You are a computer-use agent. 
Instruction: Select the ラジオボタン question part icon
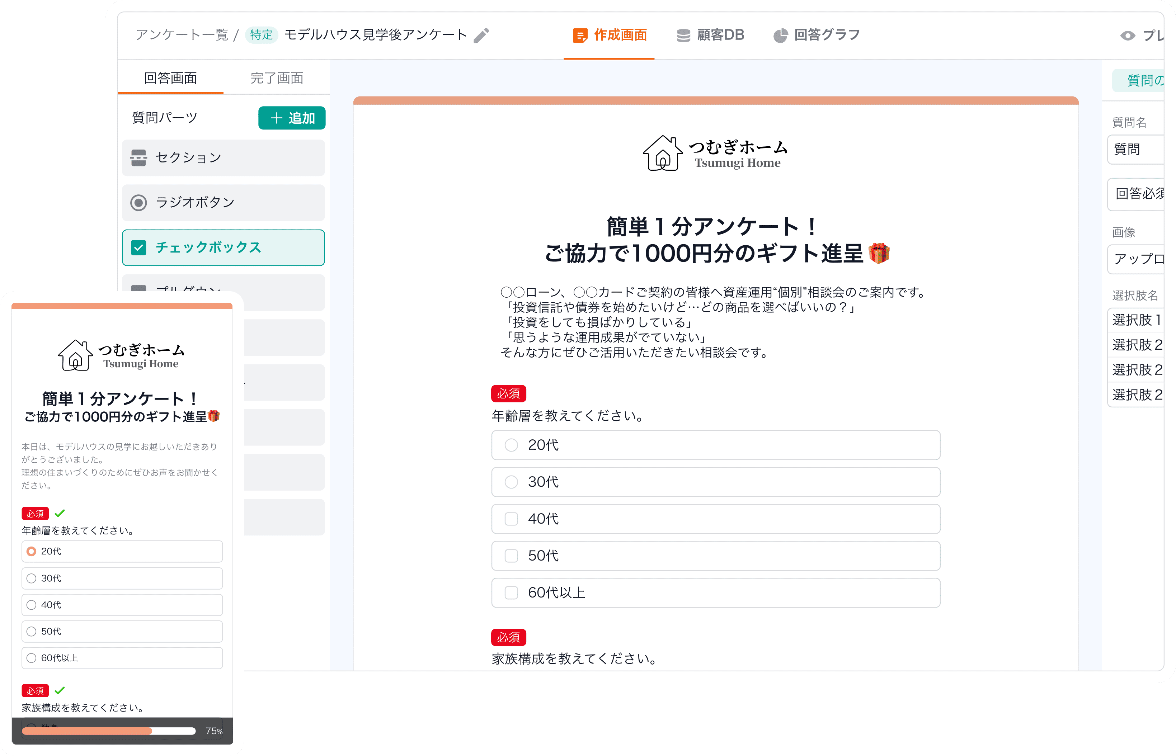(x=139, y=202)
